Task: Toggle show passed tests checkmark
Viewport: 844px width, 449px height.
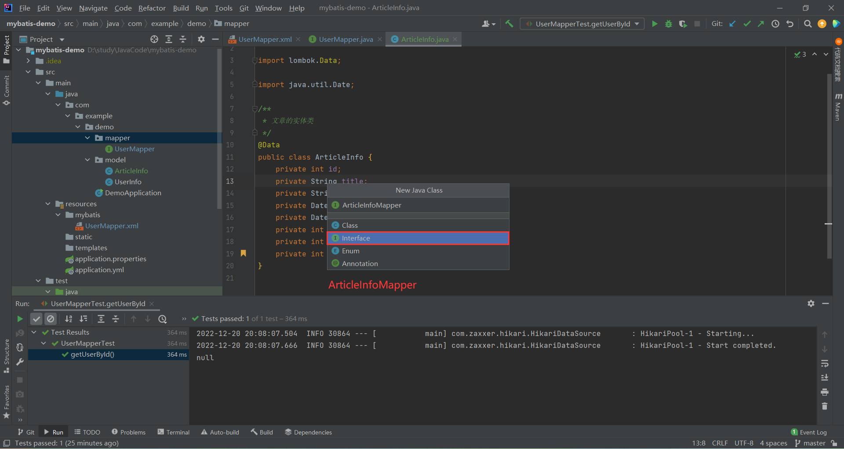Action: tap(36, 319)
